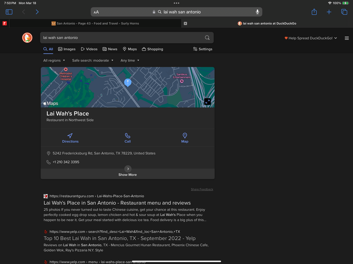Tap the Share icon in toolbar

point(314,12)
